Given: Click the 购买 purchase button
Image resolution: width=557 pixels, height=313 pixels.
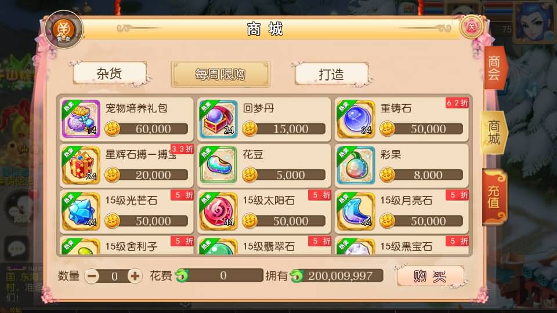Looking at the screenshot, I should [x=430, y=276].
